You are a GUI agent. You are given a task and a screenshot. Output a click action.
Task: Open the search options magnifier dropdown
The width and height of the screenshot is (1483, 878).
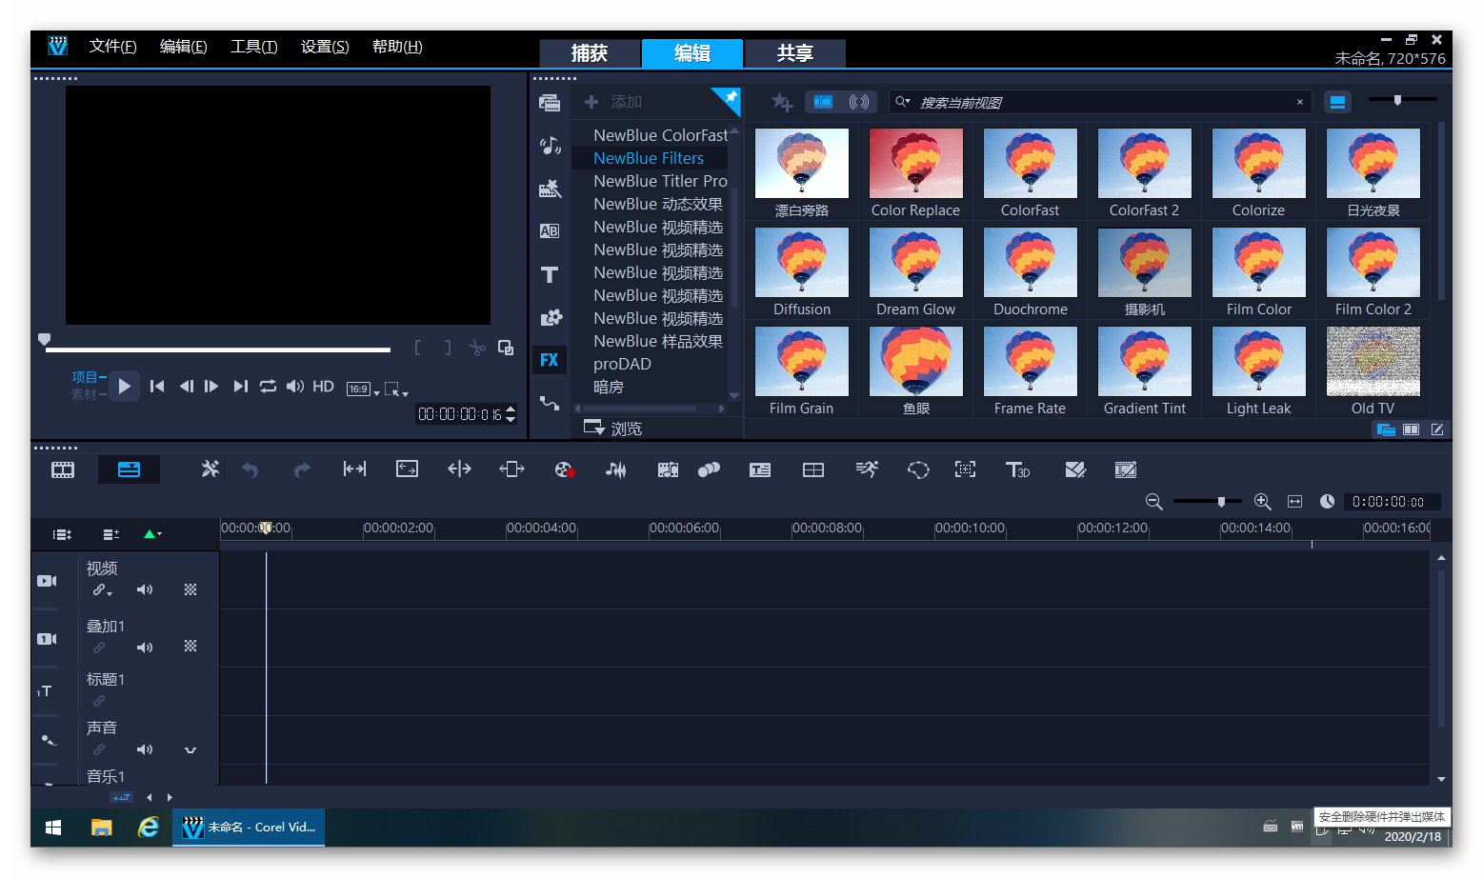(x=902, y=102)
